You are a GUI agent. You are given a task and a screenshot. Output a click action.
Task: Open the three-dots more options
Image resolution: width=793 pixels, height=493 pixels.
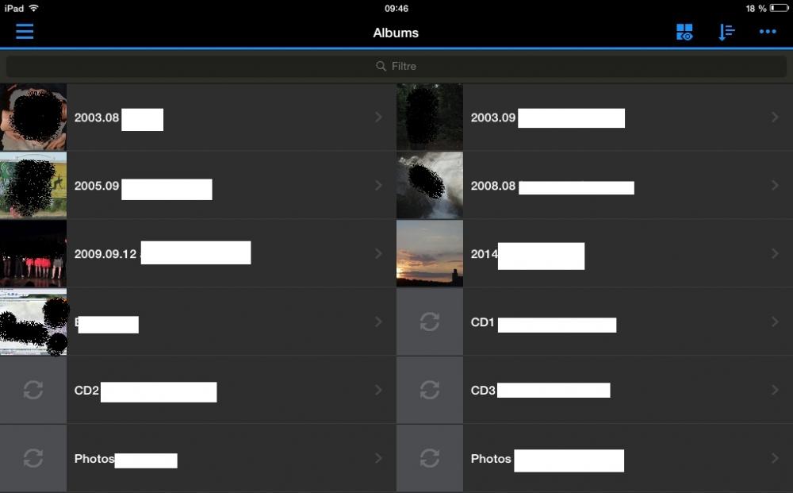coord(768,32)
